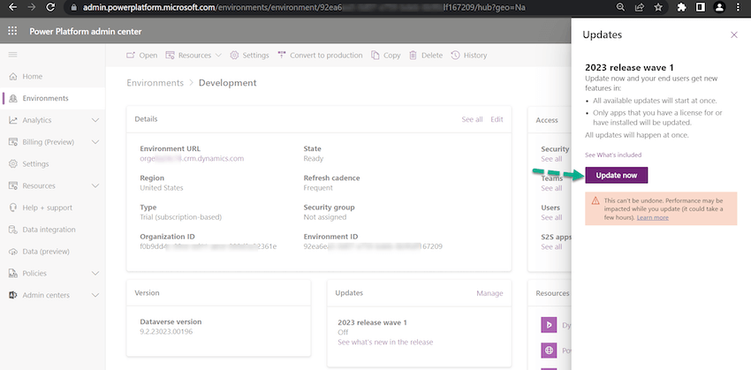Viewport: 751px width, 370px height.
Task: Share this page from address bar
Action: (640, 8)
